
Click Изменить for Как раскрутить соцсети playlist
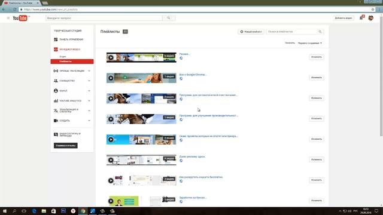pyautogui.click(x=317, y=180)
